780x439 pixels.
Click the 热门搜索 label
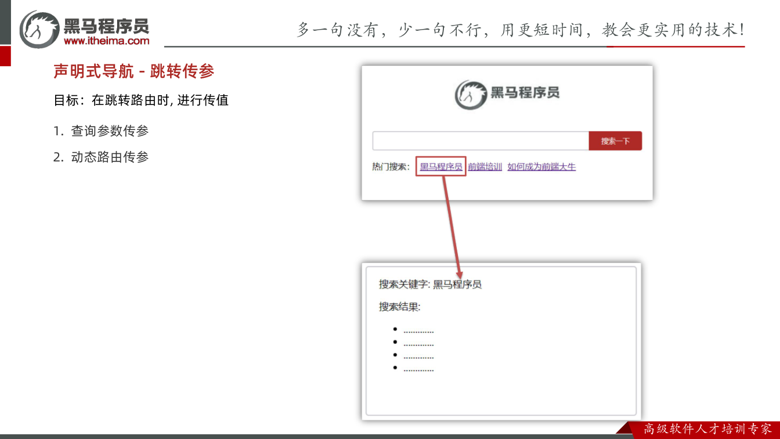pos(391,167)
